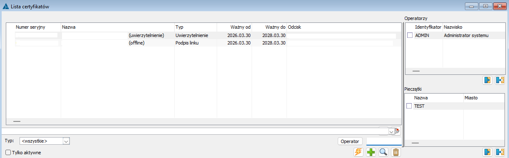
Task: Click the orange lightning bolt icon
Action: click(x=358, y=152)
